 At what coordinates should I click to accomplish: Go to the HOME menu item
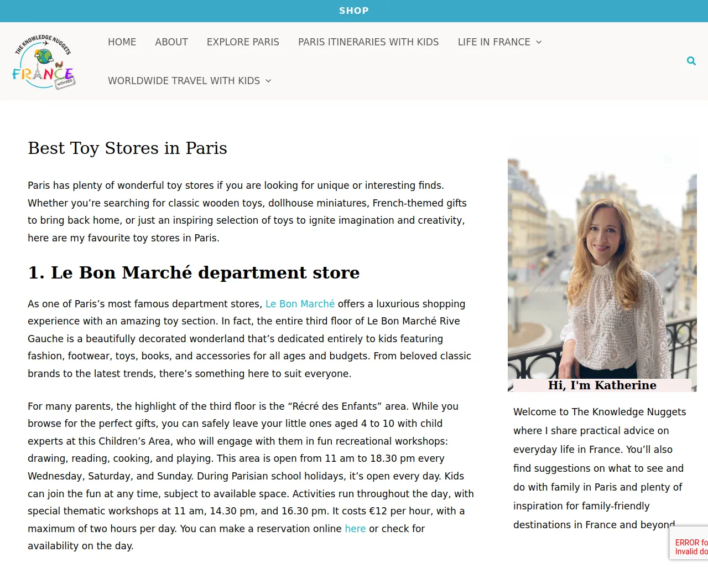point(122,42)
